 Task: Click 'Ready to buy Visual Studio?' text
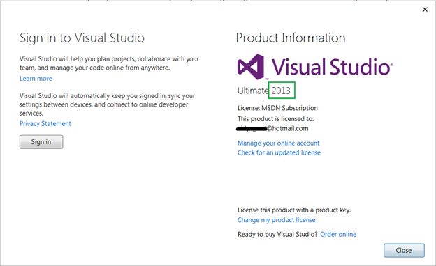277,235
